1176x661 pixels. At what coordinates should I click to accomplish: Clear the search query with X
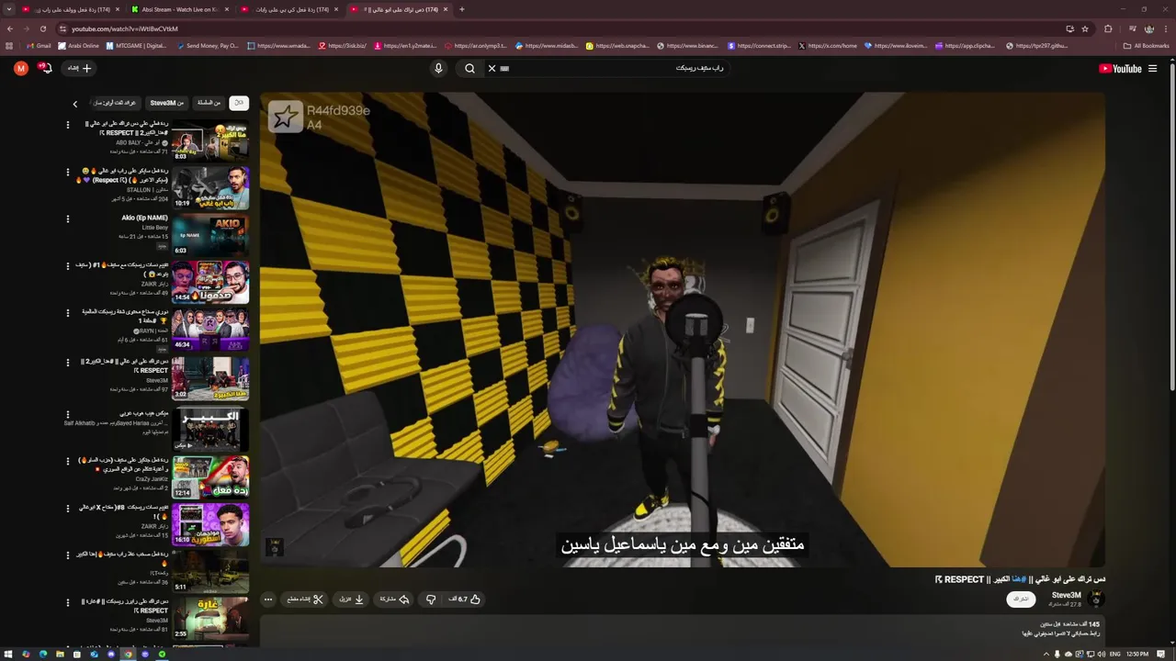point(492,68)
